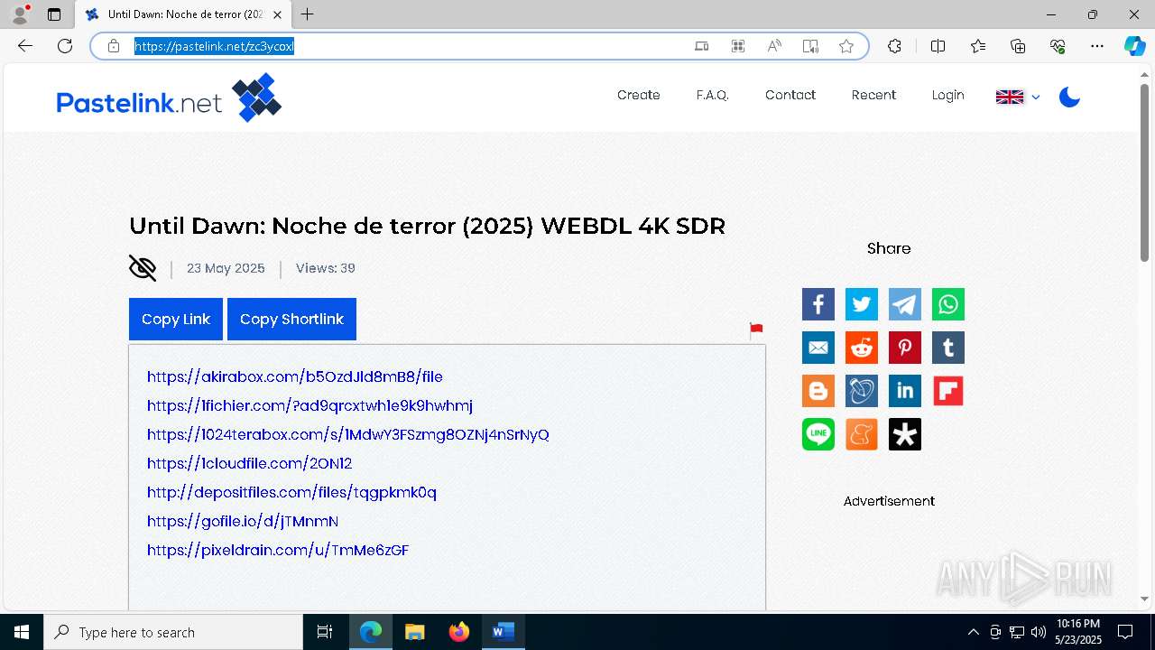Open the 1cloudfile.com link

tap(250, 463)
